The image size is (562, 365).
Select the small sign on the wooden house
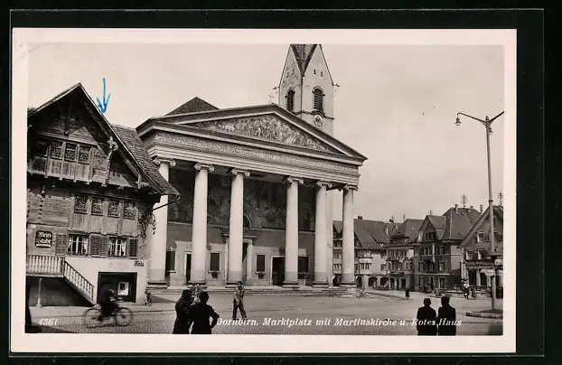tap(43, 239)
